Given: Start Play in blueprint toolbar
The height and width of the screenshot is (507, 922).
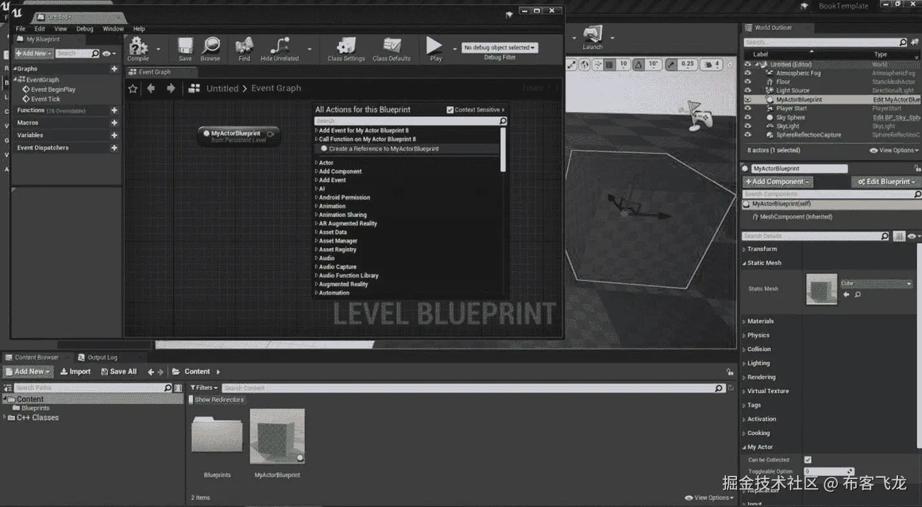Looking at the screenshot, I should (x=435, y=49).
